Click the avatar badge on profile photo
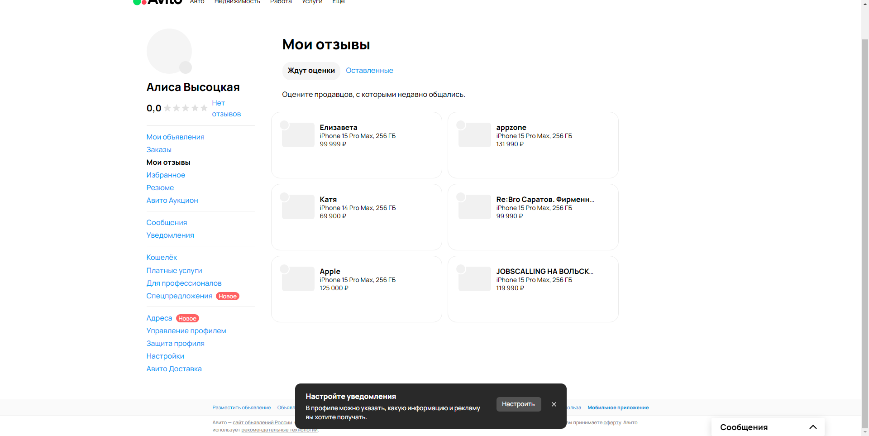The height and width of the screenshot is (436, 869). [x=186, y=67]
